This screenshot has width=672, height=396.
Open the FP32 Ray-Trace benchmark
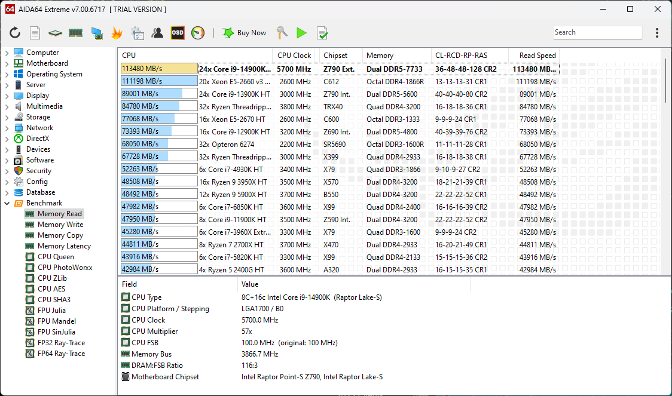pyautogui.click(x=62, y=342)
